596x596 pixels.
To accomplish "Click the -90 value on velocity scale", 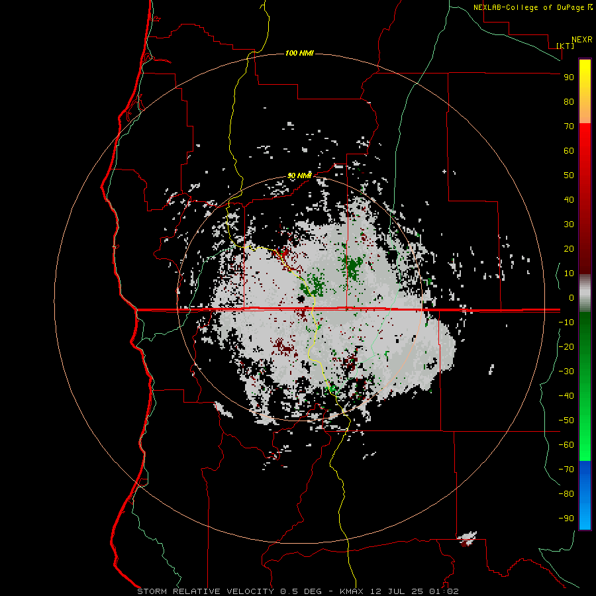I will click(566, 519).
